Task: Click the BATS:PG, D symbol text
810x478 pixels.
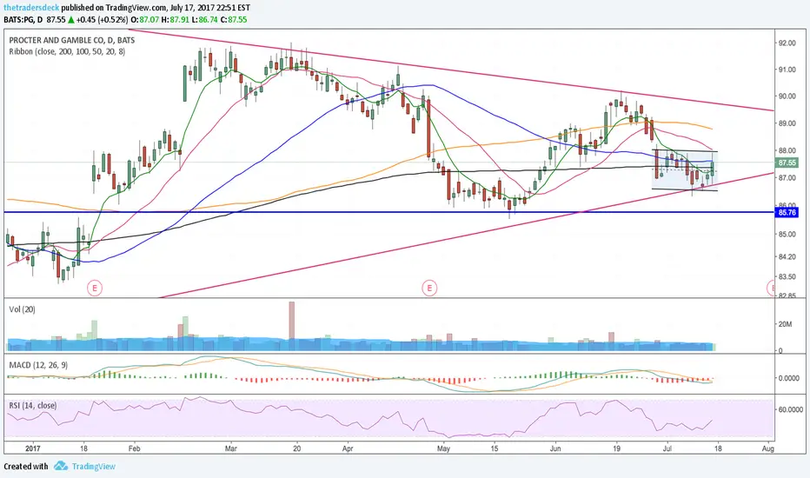Action: tap(23, 20)
